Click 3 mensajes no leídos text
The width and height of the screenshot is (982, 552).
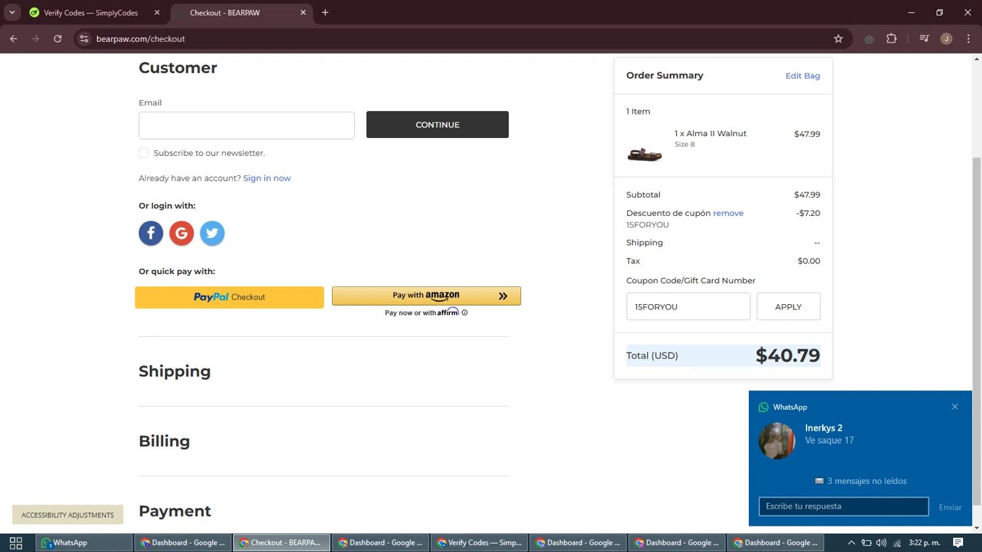867,481
